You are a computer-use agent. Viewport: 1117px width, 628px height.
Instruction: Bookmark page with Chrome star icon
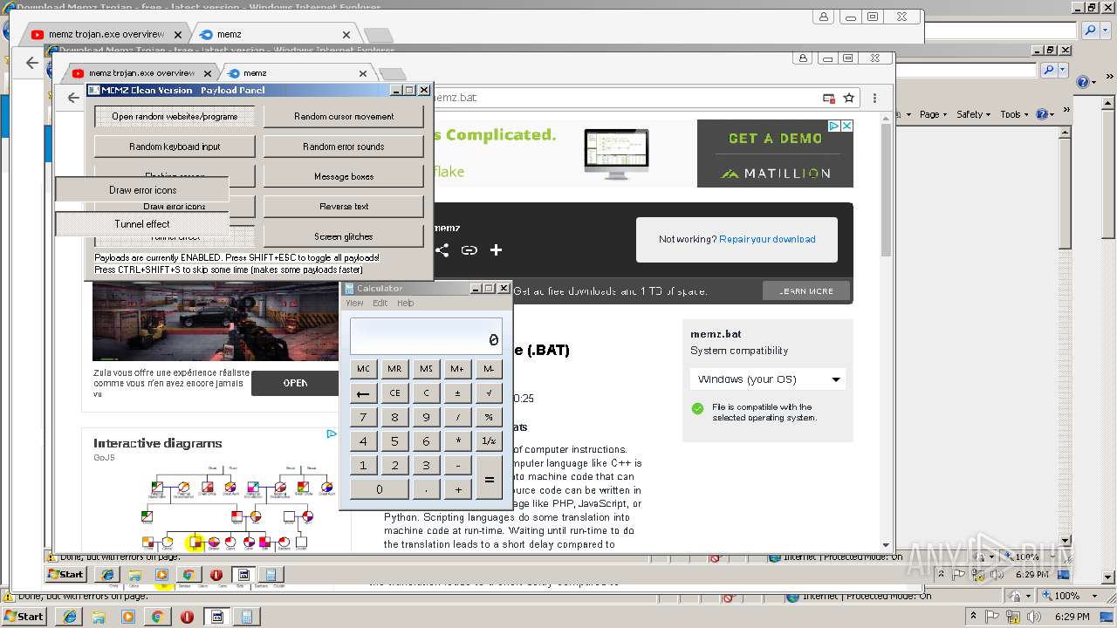pos(848,98)
